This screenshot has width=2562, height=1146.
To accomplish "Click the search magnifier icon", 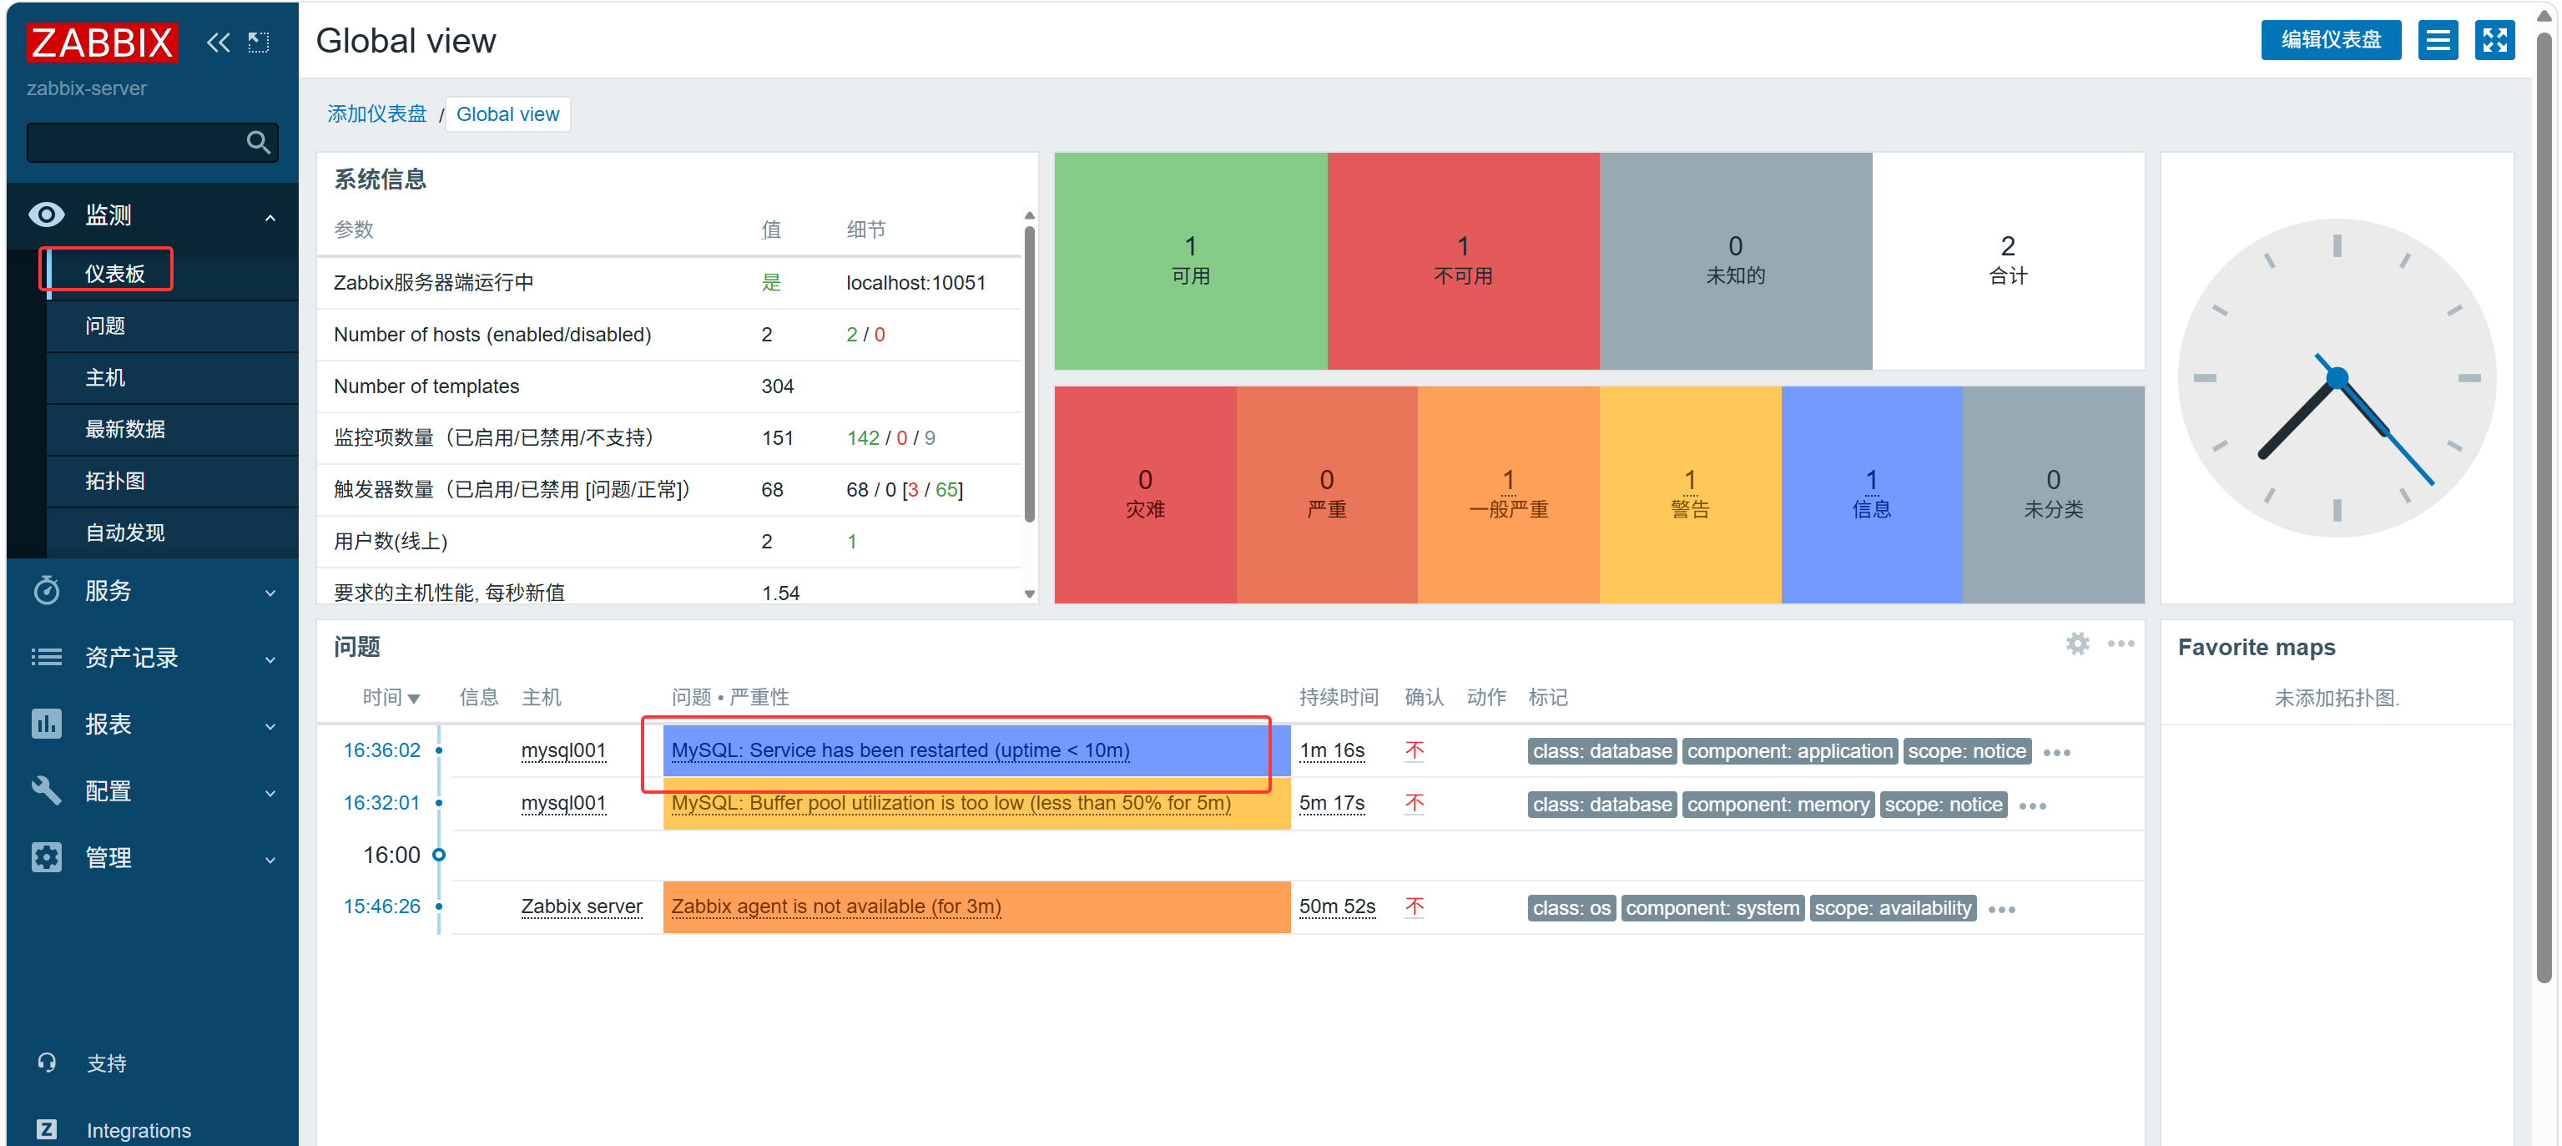I will (259, 142).
